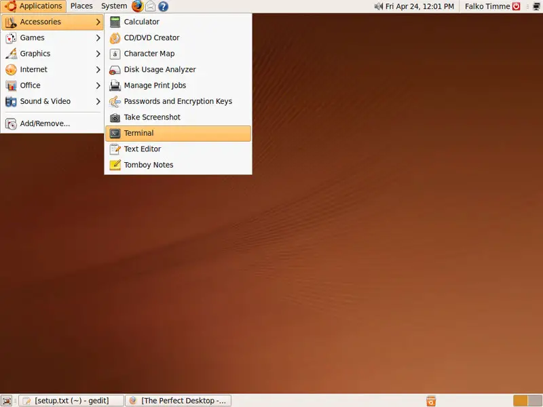Open the System menu
Screen dimensions: 543x407
coord(114,6)
